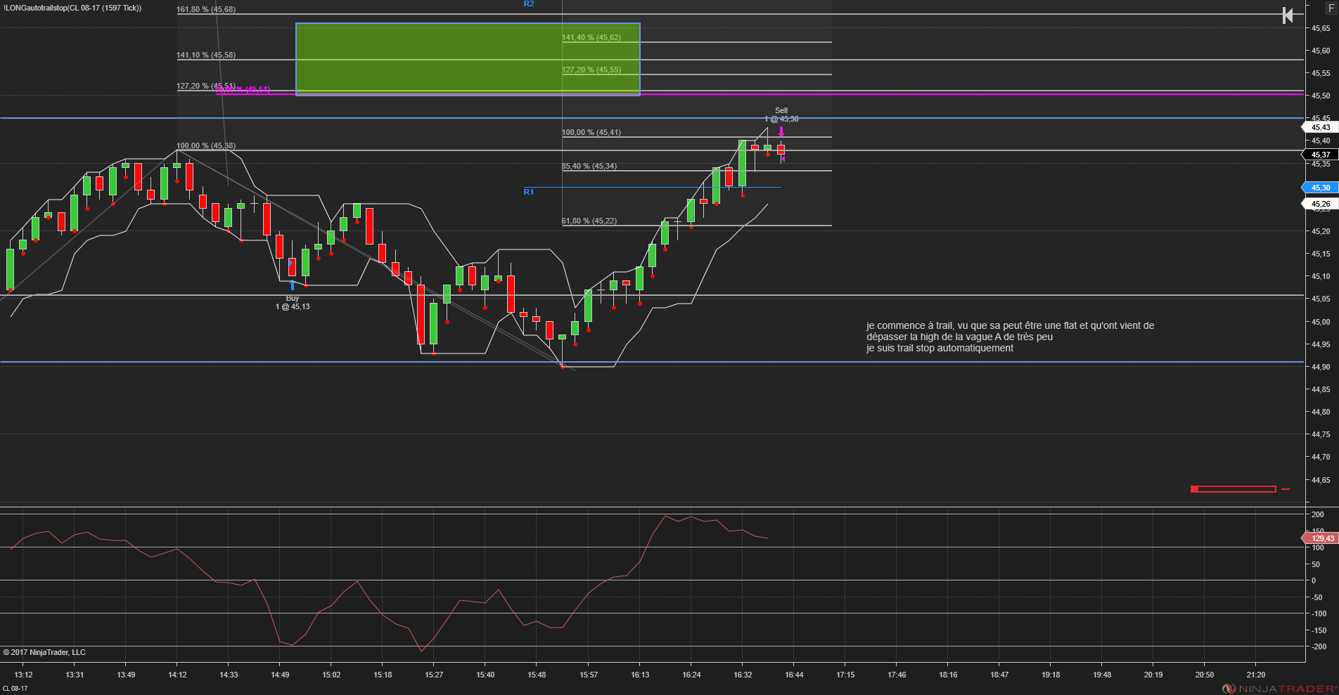1339x695 pixels.
Task: Click the blue Buy entry arrow marker
Action: pyautogui.click(x=293, y=285)
